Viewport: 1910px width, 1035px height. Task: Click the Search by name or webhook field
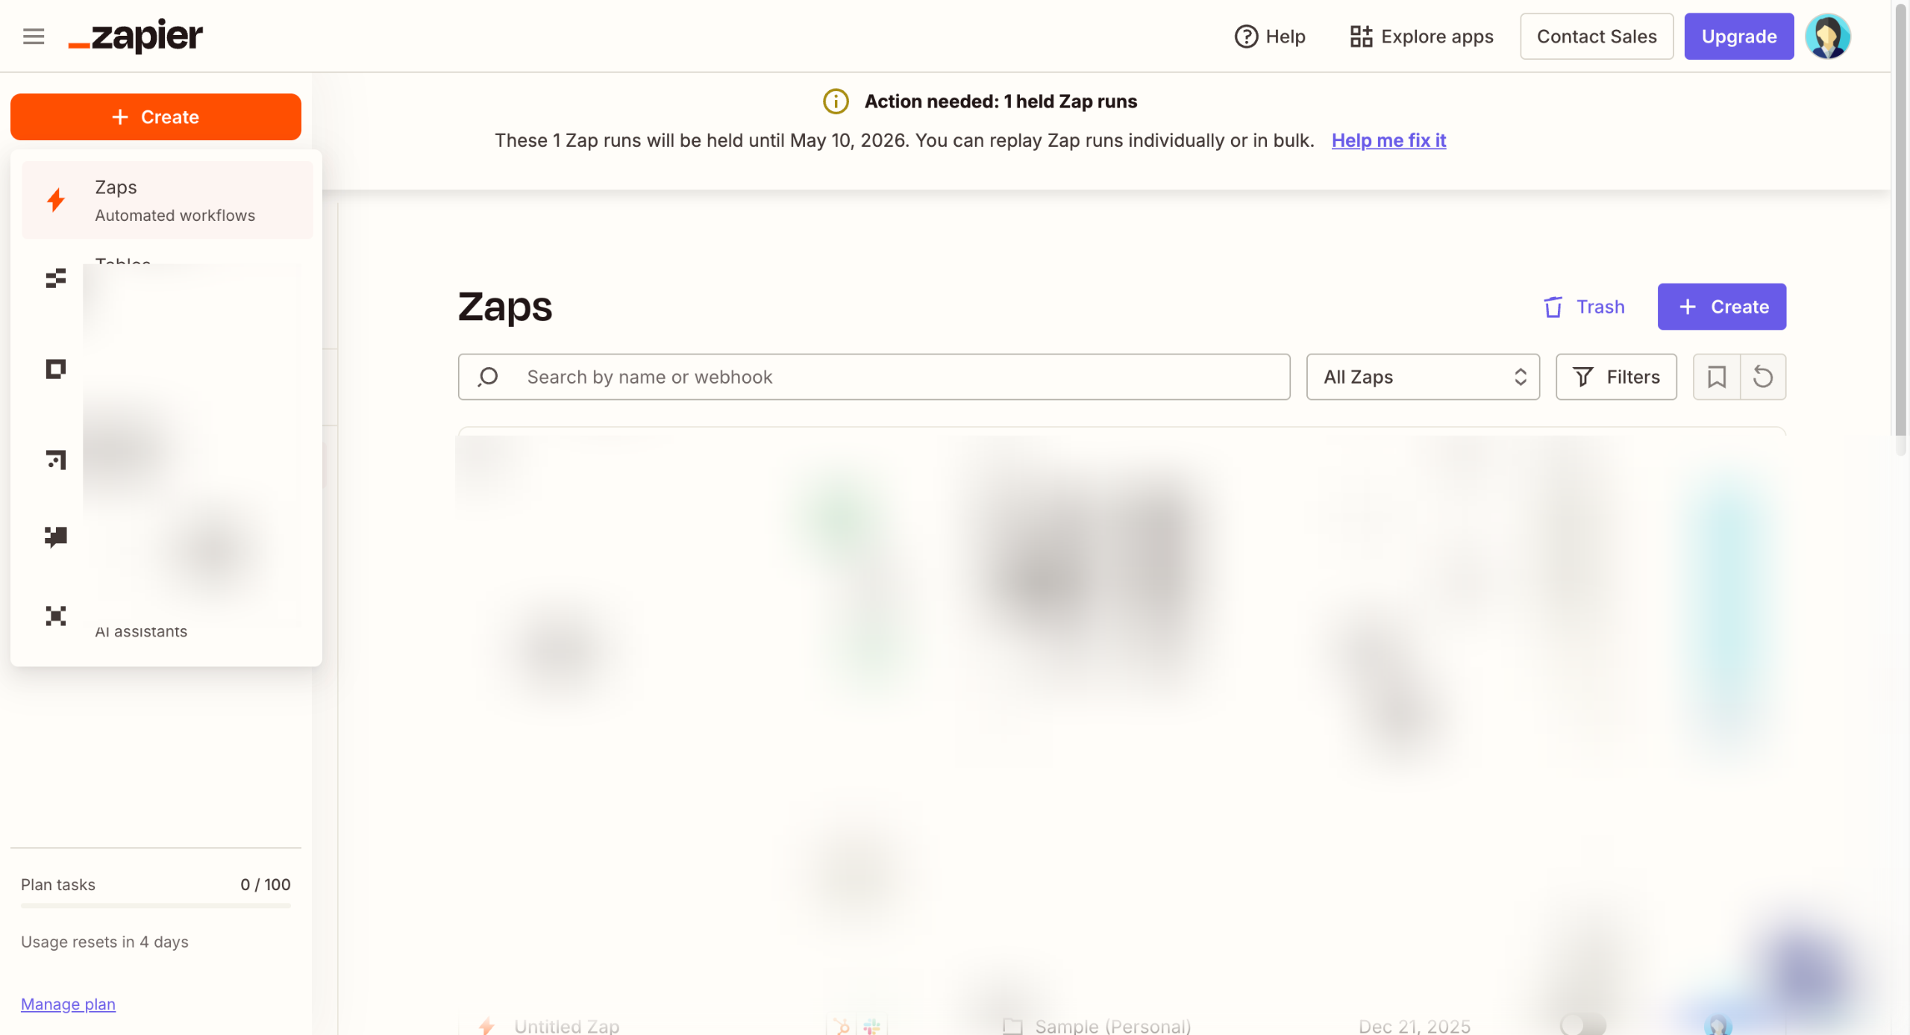coord(874,377)
